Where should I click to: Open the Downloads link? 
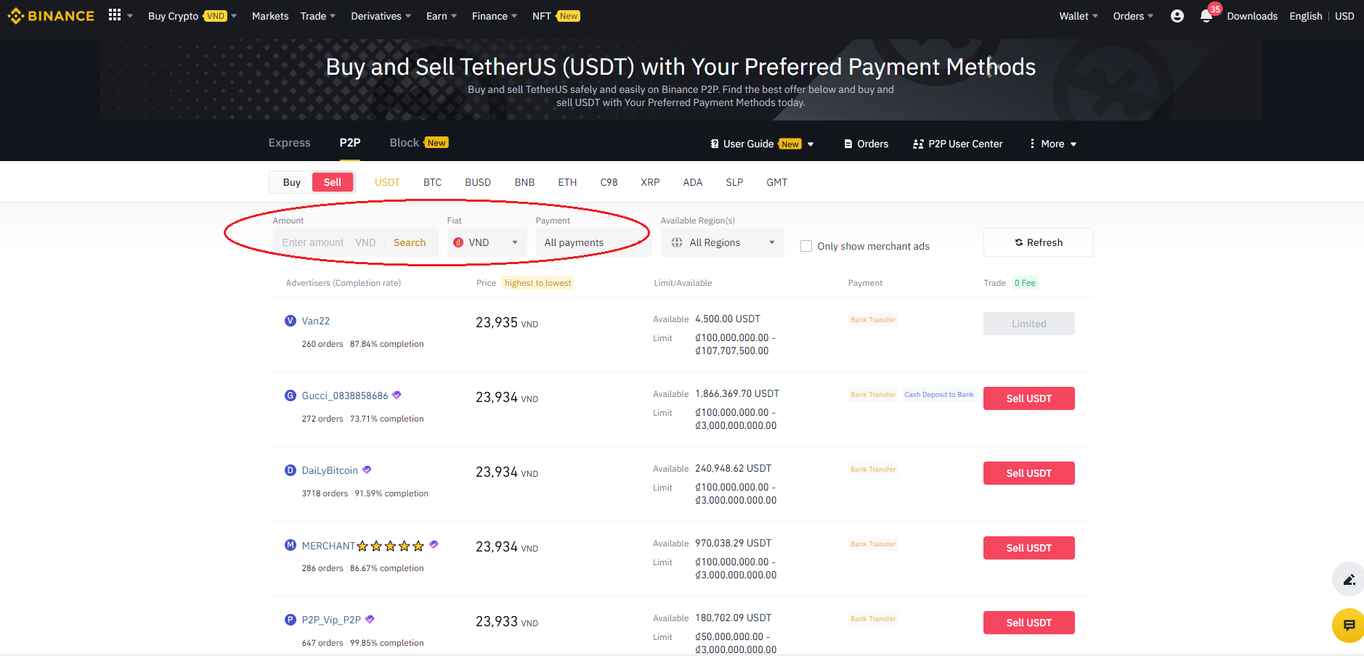point(1252,16)
